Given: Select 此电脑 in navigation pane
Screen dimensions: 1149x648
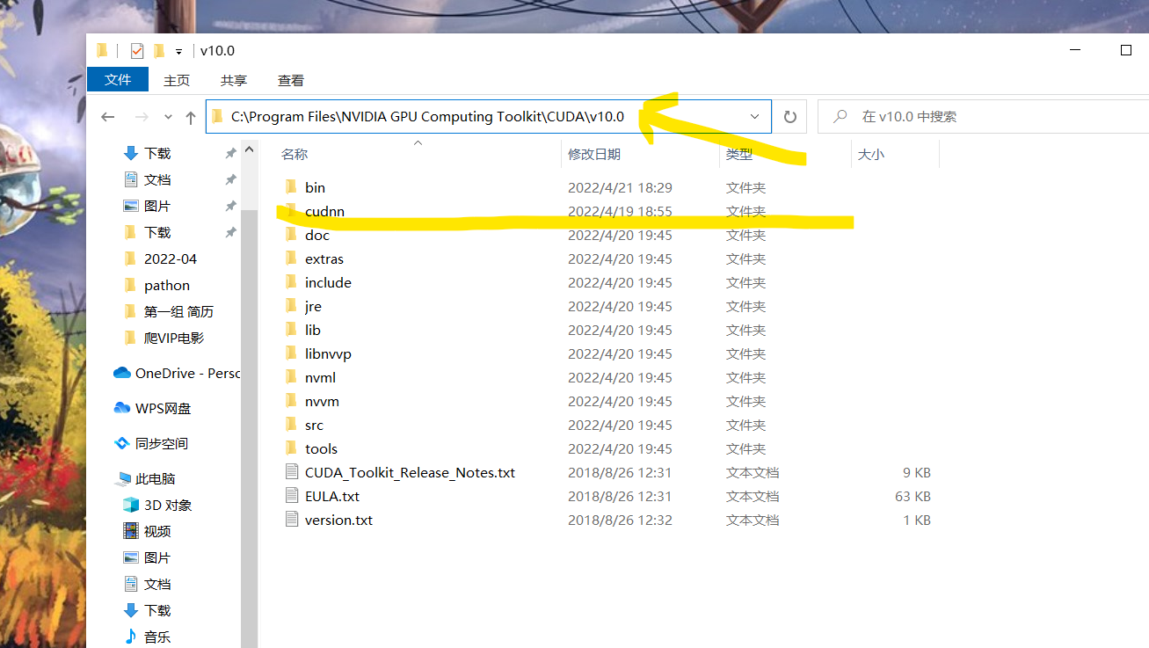Looking at the screenshot, I should (145, 478).
